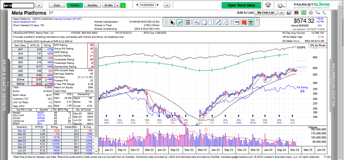Toggle hide drawings eye icon
The image size is (344, 160).
point(180,22)
